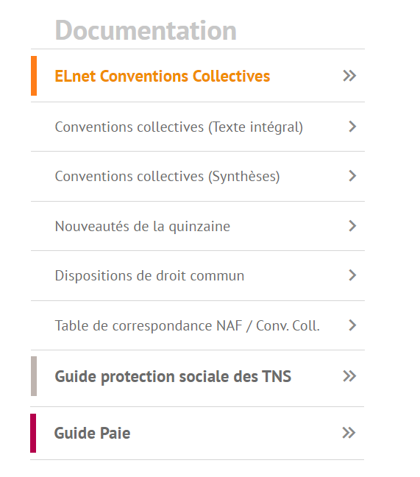Image resolution: width=420 pixels, height=477 pixels.
Task: Open Table de correspondance NAF / Conv. Coll.
Action: pos(188,326)
